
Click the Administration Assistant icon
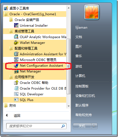[x=16, y=54]
